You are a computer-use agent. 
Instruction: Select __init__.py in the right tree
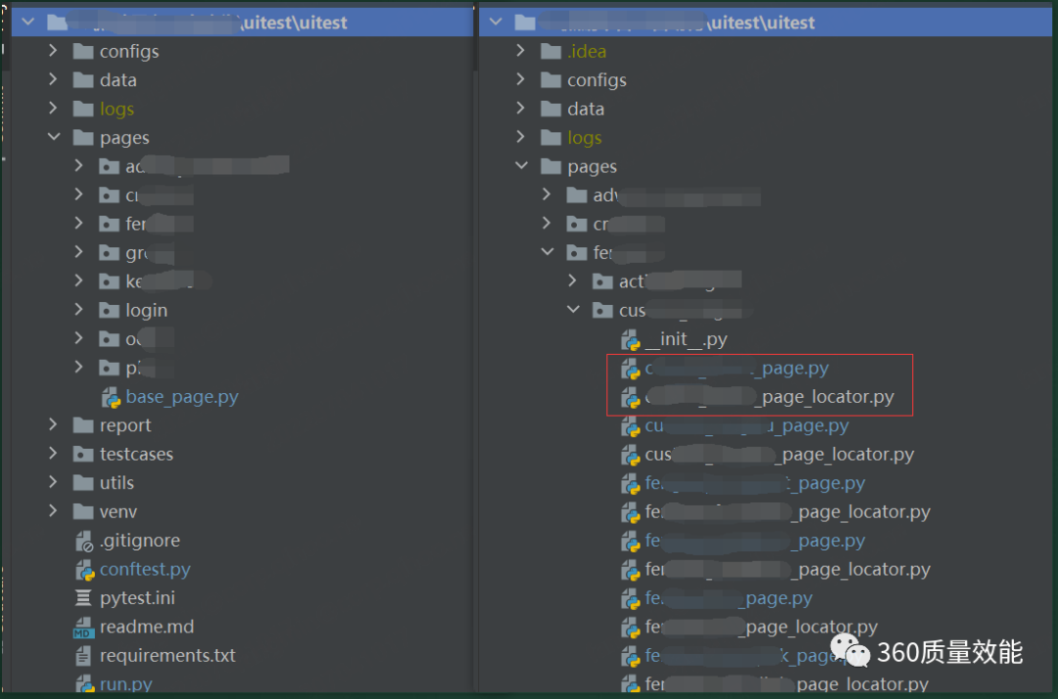(686, 339)
